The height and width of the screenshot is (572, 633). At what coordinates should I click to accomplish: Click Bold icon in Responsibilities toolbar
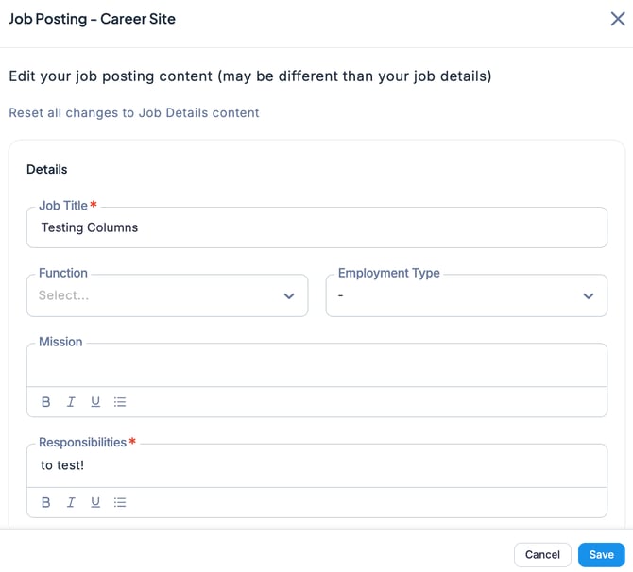[x=46, y=503]
